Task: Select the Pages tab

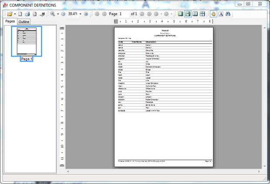Action: [x=10, y=21]
